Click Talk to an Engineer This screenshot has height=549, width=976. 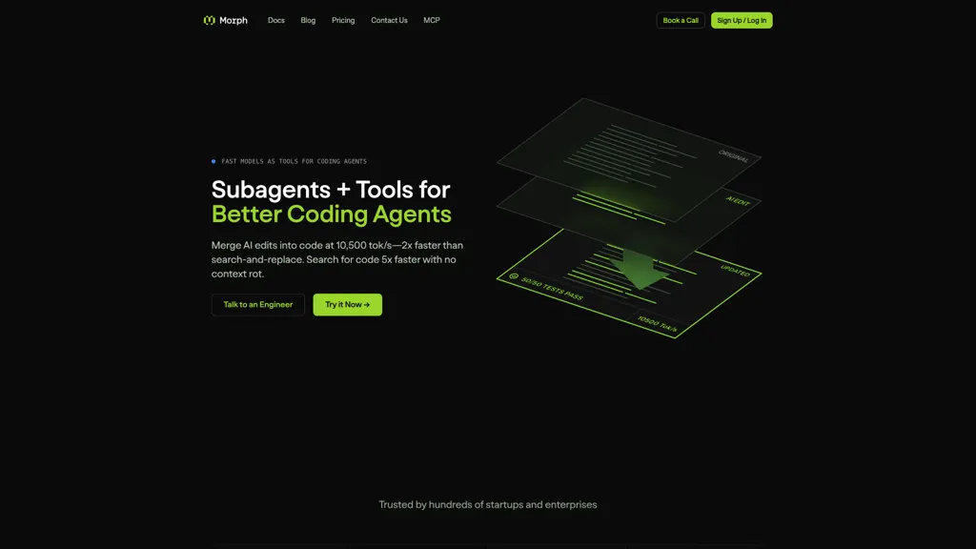pos(257,304)
